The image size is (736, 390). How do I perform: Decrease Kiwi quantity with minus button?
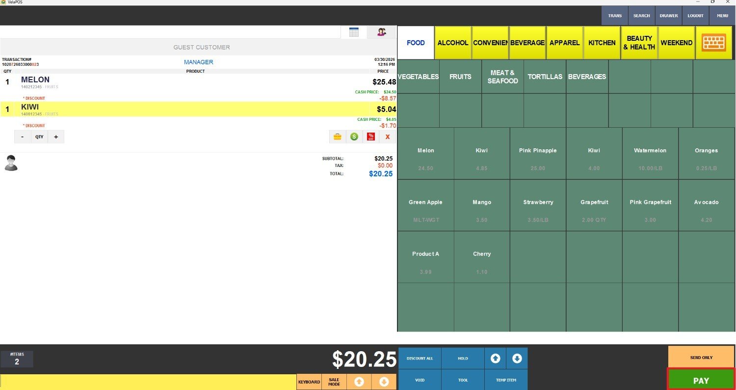point(23,137)
